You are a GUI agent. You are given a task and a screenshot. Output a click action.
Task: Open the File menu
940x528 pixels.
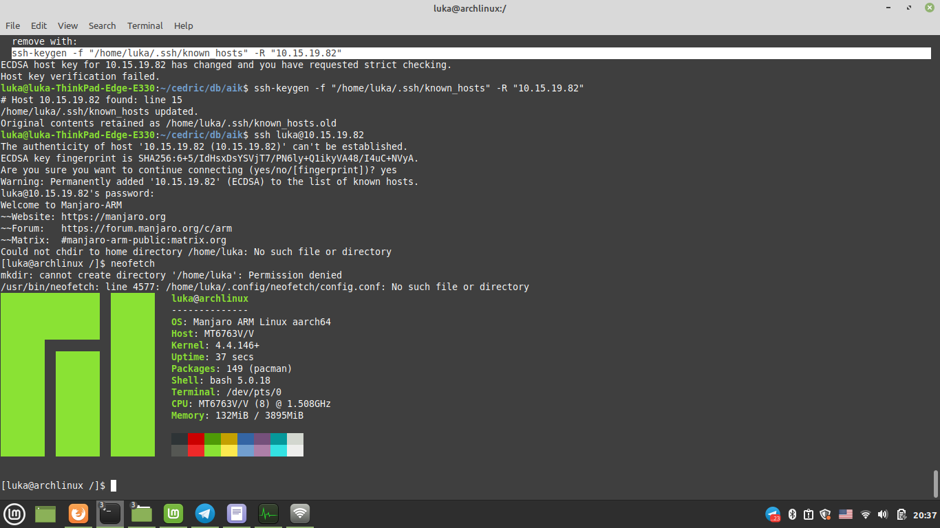pos(12,25)
